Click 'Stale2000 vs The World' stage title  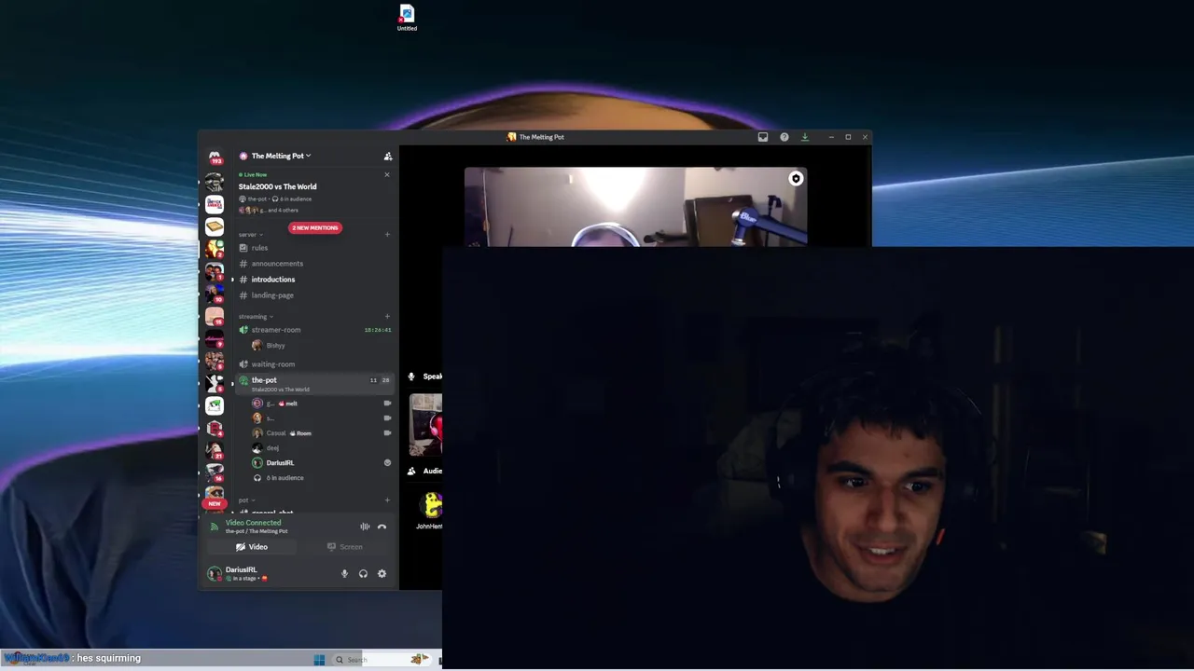[277, 186]
